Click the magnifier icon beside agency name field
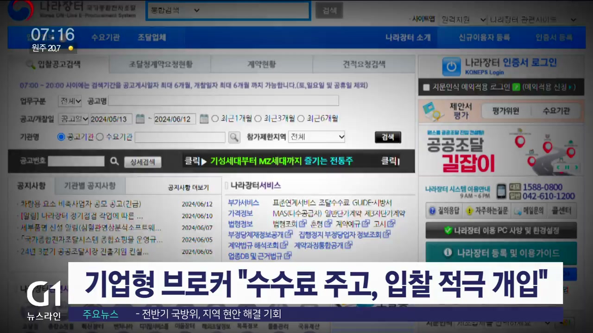 234,137
